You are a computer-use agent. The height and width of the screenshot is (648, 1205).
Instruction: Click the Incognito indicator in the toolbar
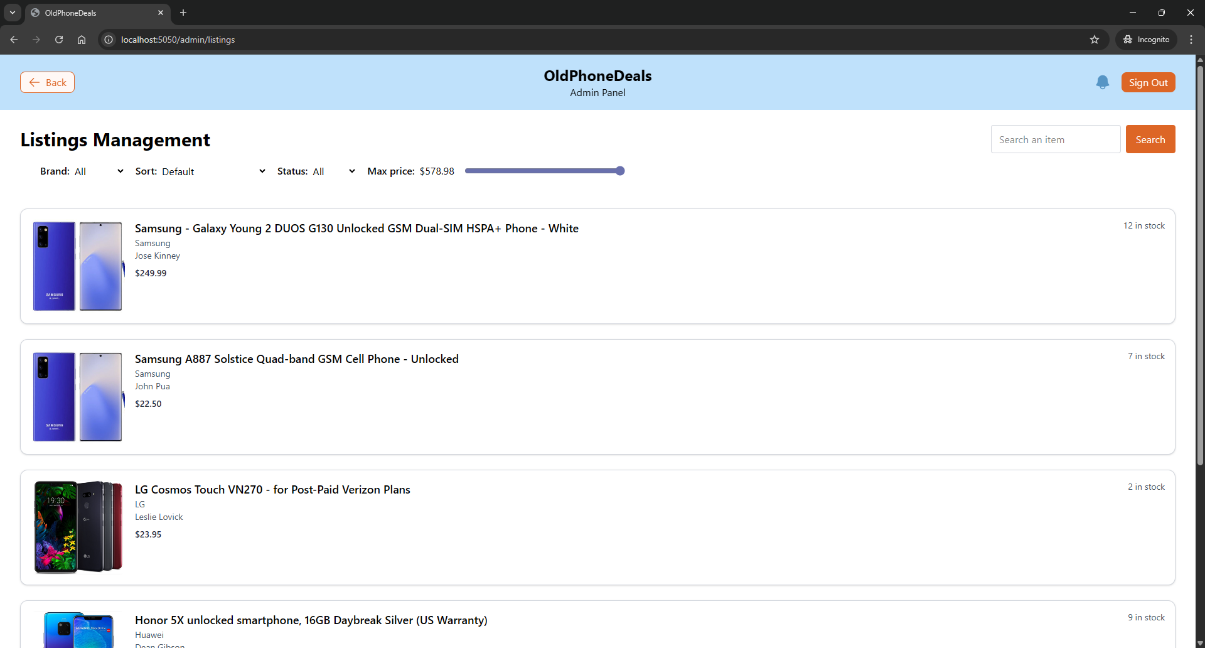1146,39
